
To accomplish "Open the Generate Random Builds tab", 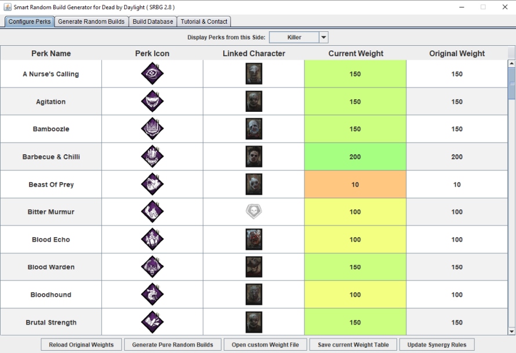I will coord(91,21).
